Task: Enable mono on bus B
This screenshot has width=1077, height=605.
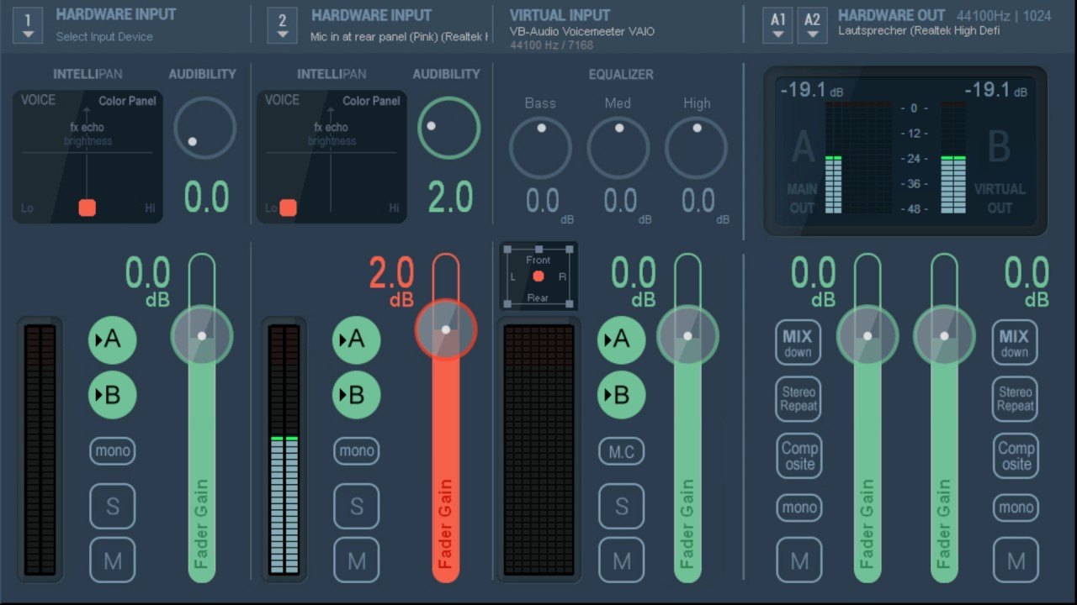Action: point(1016,508)
